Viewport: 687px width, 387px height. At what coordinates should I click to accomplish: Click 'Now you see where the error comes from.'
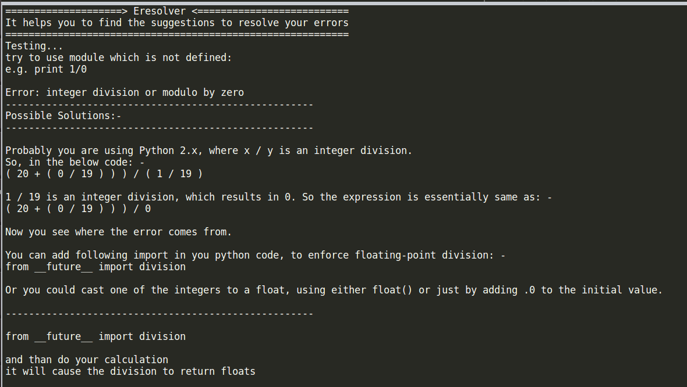tap(118, 232)
